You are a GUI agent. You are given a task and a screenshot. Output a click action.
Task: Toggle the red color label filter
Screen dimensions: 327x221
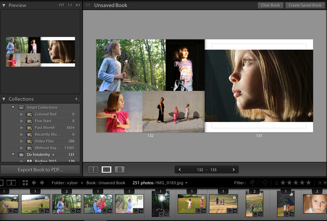[x=320, y=183]
